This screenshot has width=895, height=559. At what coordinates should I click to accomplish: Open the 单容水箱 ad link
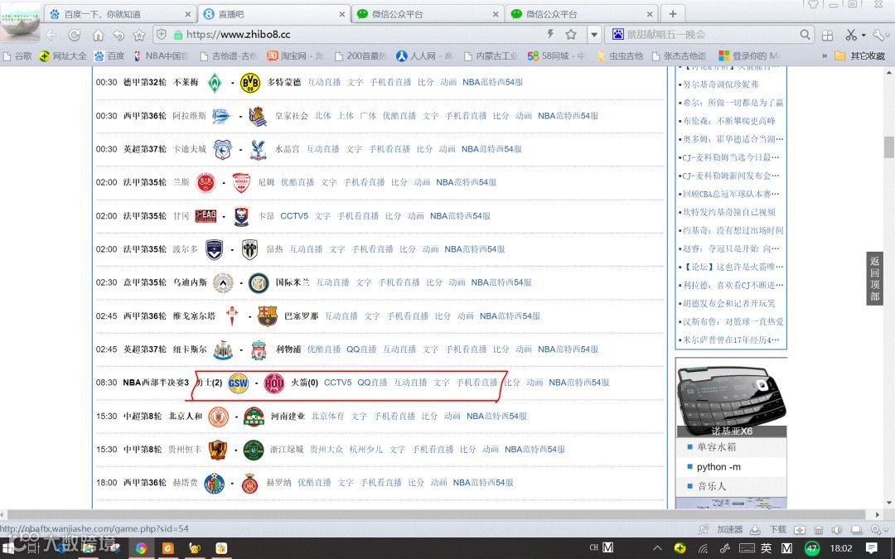716,447
